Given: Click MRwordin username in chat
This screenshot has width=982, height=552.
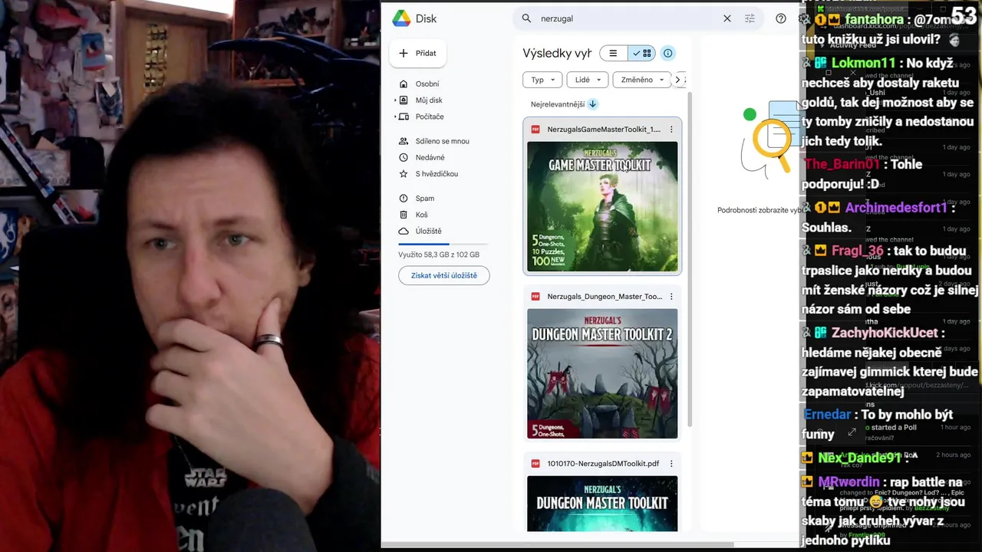Looking at the screenshot, I should pyautogui.click(x=849, y=482).
